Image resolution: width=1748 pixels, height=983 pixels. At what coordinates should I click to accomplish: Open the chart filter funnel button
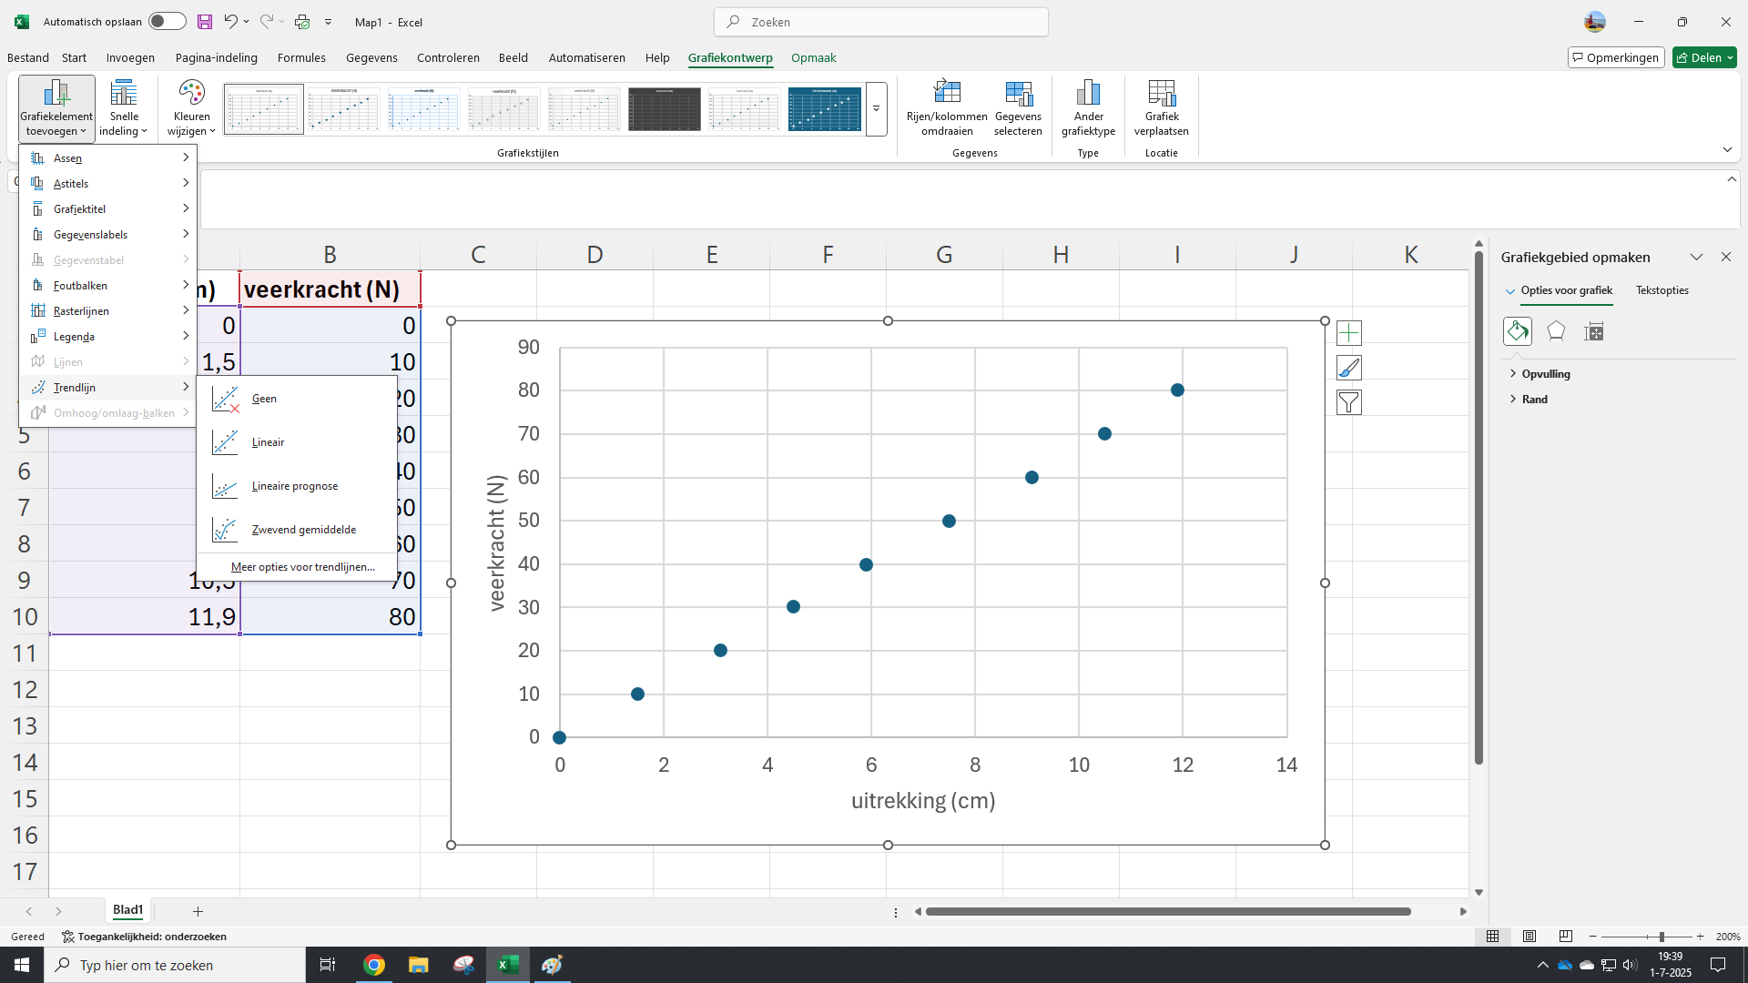(1348, 402)
